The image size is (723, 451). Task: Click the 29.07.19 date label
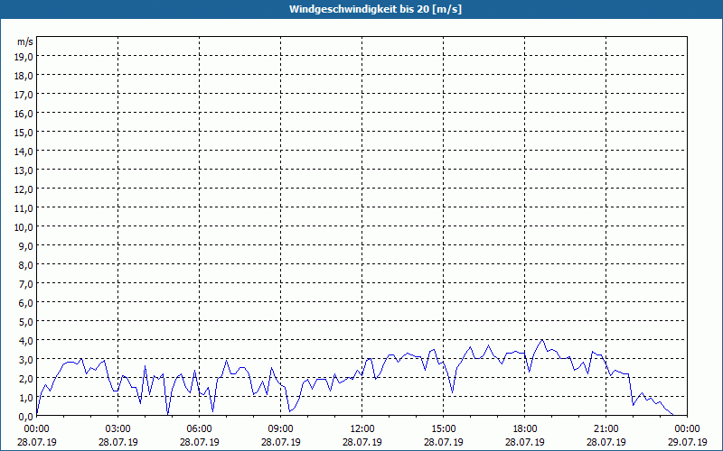(687, 442)
